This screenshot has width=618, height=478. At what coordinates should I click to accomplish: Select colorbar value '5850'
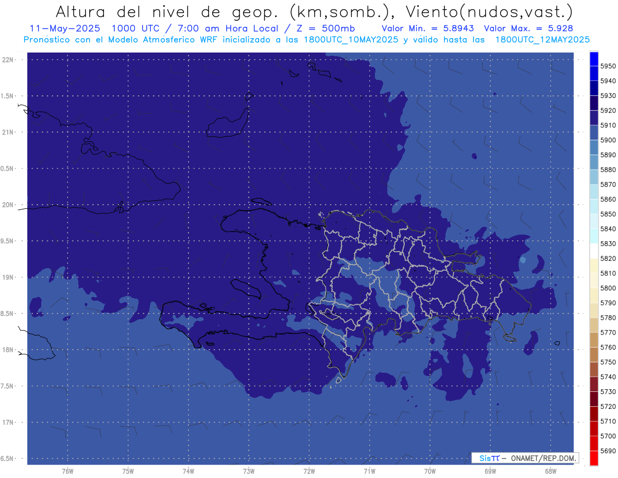[608, 214]
